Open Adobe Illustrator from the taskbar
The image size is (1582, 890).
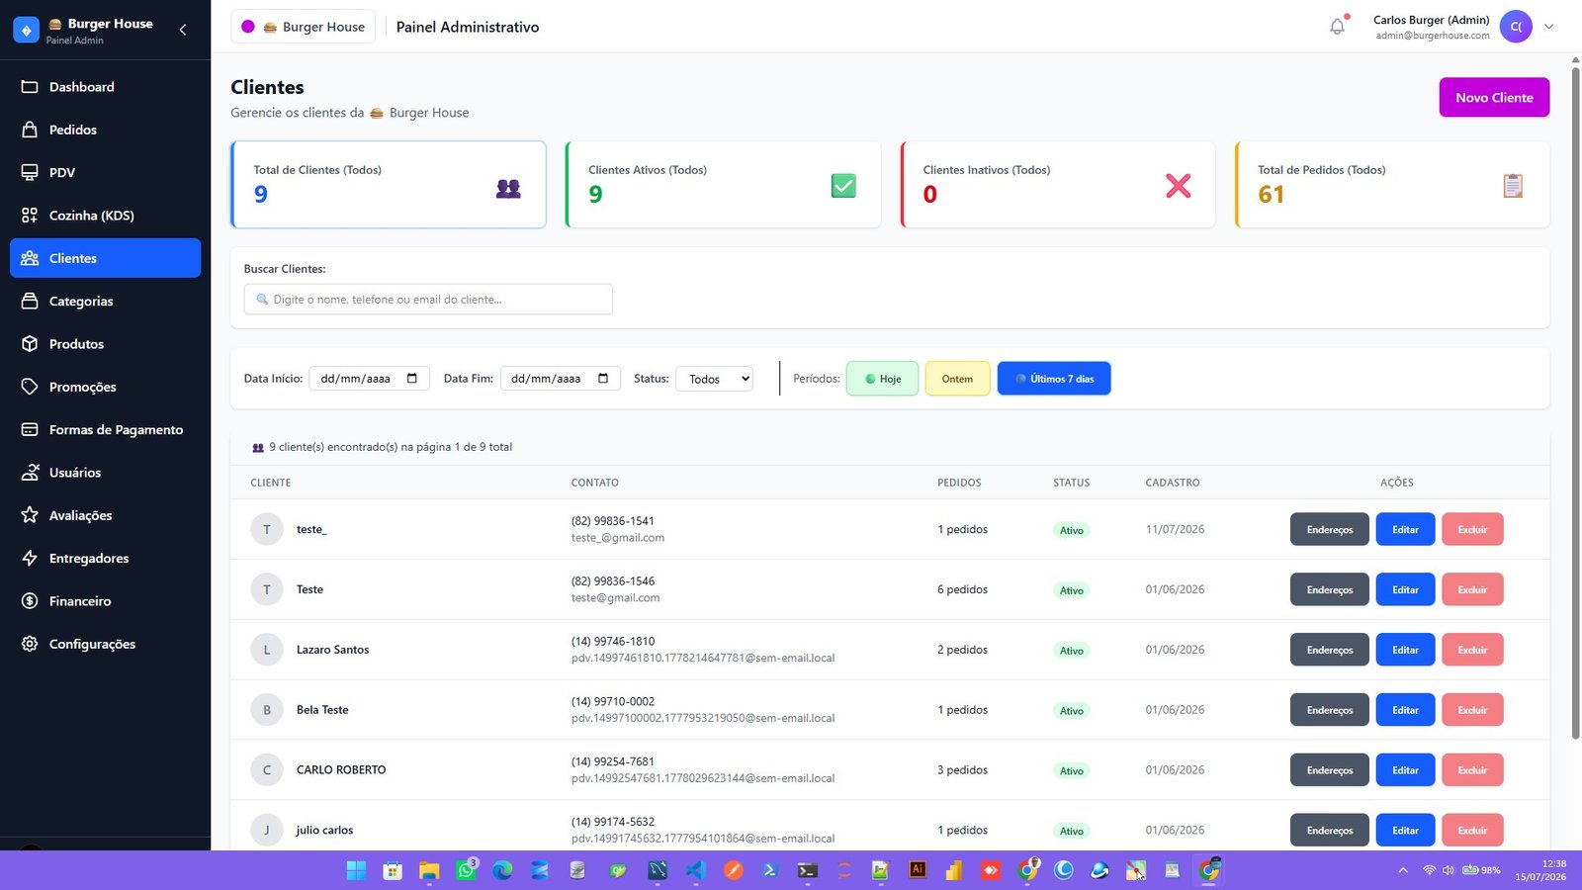[918, 870]
